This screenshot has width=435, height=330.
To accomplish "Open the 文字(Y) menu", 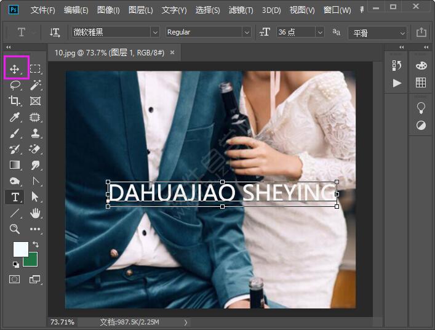I will coord(174,10).
